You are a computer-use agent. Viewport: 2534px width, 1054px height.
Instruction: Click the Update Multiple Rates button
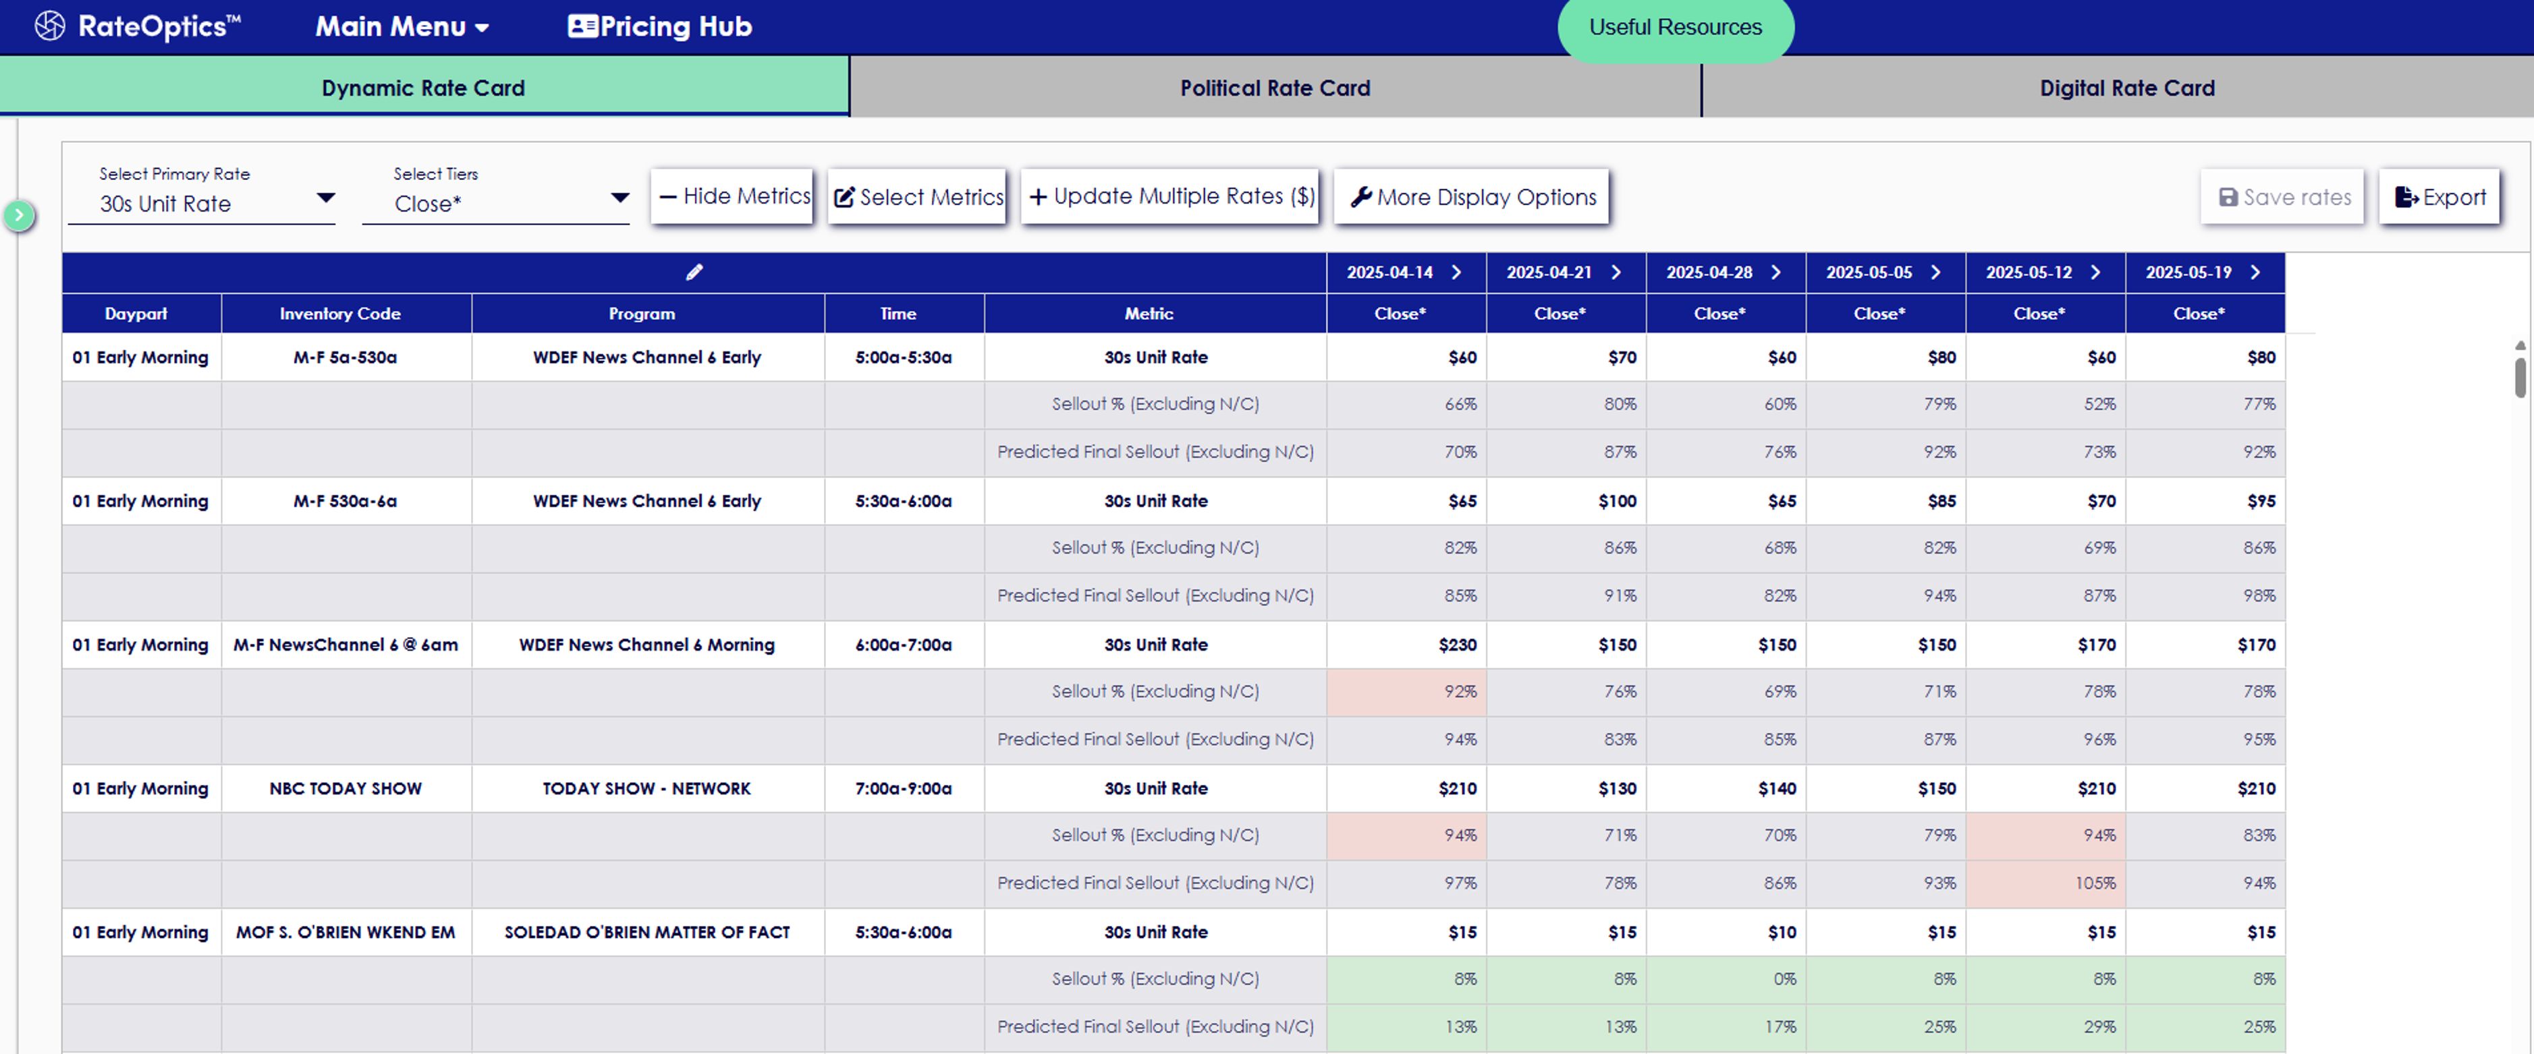click(1169, 197)
